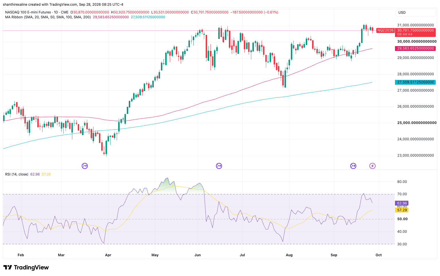Click the contract rollover marker in mid-June
440x276 pixels.
click(219, 166)
